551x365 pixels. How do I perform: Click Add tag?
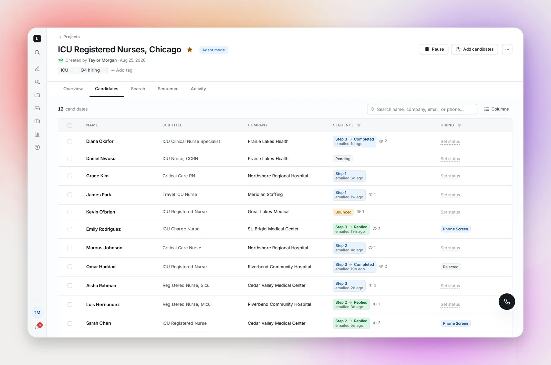(x=122, y=70)
